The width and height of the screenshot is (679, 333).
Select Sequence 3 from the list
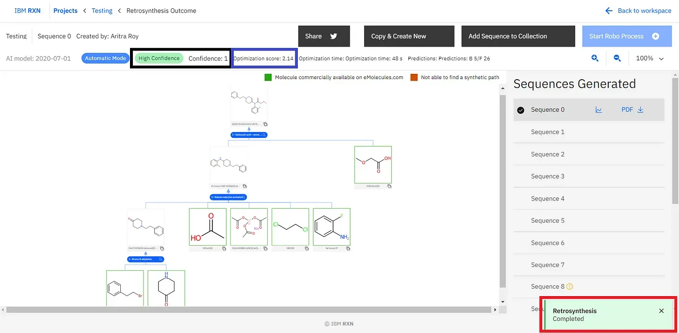(548, 176)
